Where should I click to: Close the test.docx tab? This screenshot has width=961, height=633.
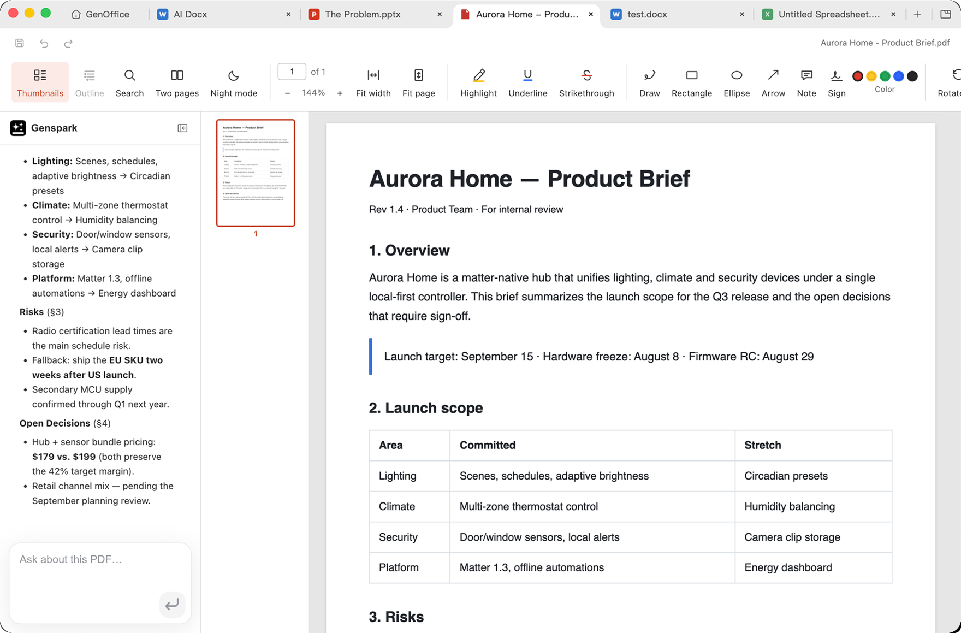pos(742,14)
